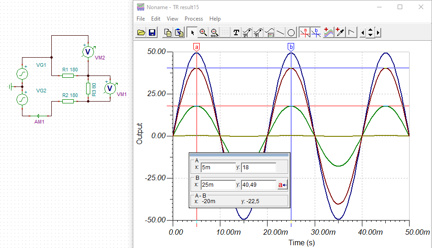Choose the Ellipse drawing tool
The image size is (432, 248).
pyautogui.click(x=291, y=32)
